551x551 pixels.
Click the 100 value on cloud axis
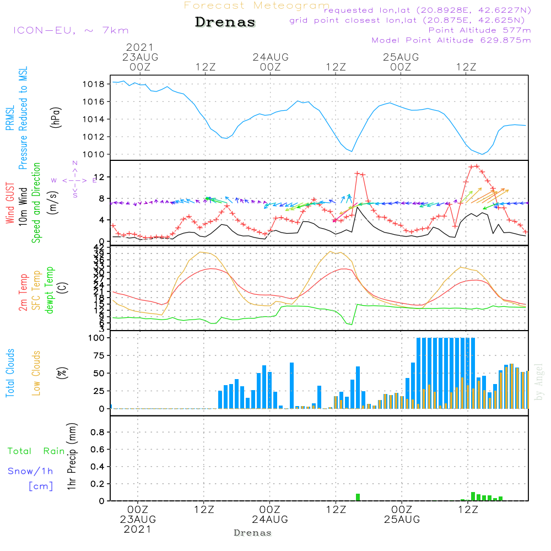[x=96, y=338]
